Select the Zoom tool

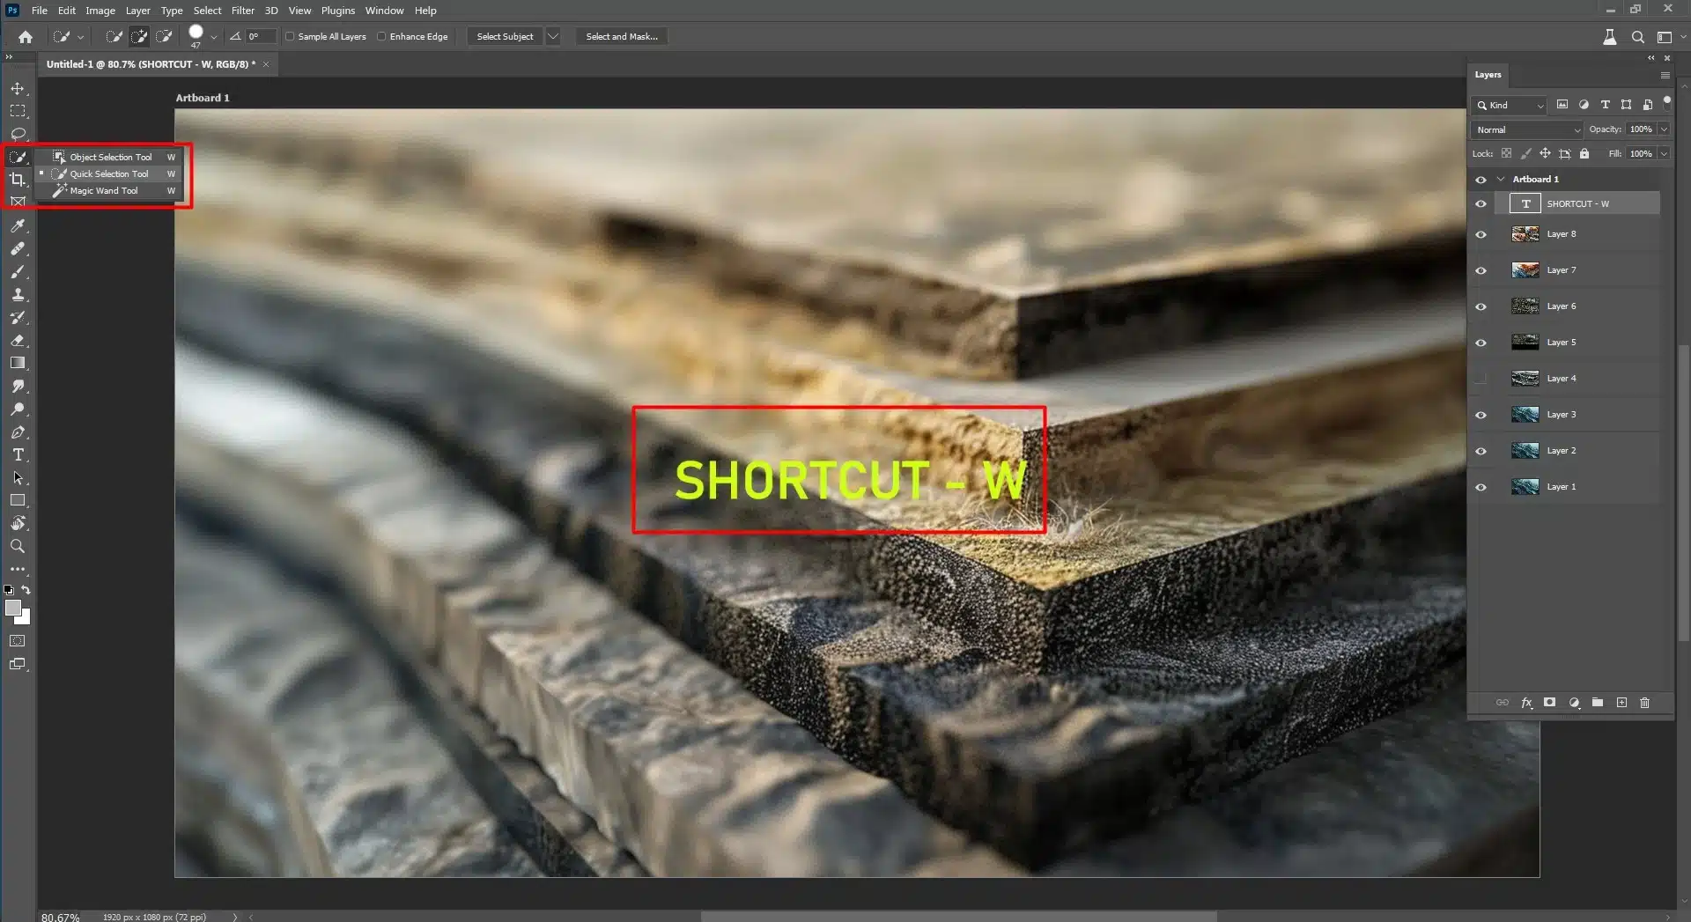tap(18, 547)
